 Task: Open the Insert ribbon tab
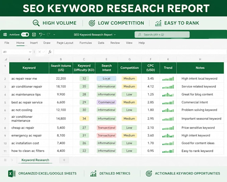pyautogui.click(x=34, y=43)
